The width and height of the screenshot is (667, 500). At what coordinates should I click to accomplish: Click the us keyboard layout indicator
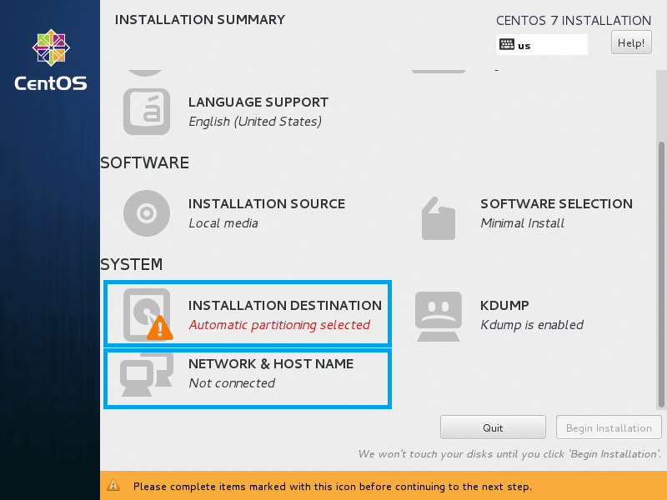(x=541, y=44)
